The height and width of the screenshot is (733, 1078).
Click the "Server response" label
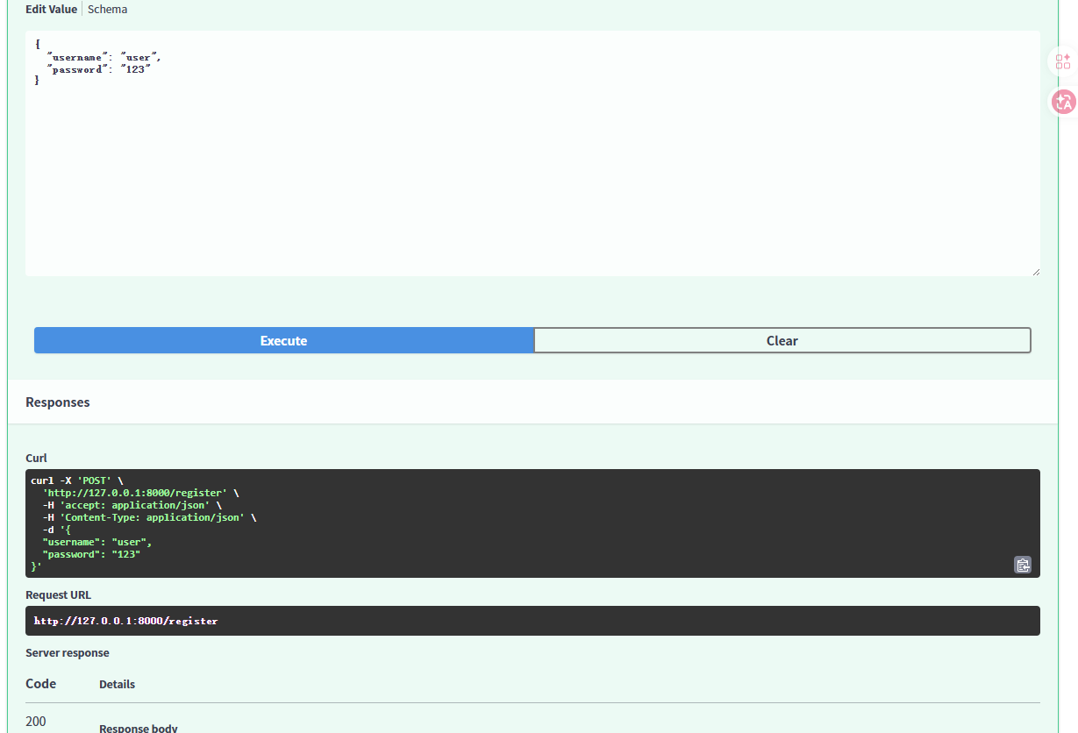click(x=68, y=652)
